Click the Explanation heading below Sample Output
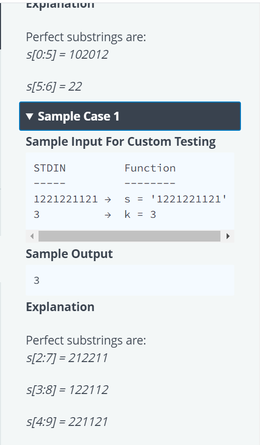260x445 pixels. click(60, 307)
